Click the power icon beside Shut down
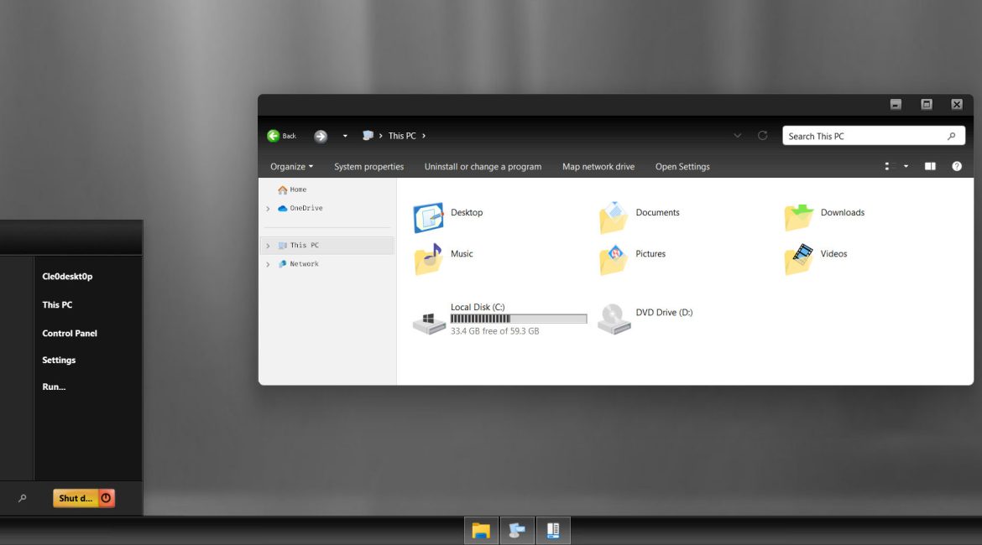The image size is (982, 545). click(106, 498)
